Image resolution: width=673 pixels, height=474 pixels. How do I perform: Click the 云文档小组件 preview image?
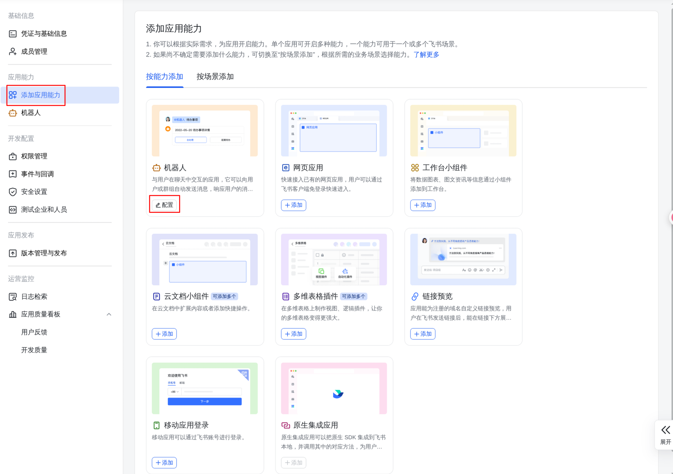pyautogui.click(x=205, y=259)
